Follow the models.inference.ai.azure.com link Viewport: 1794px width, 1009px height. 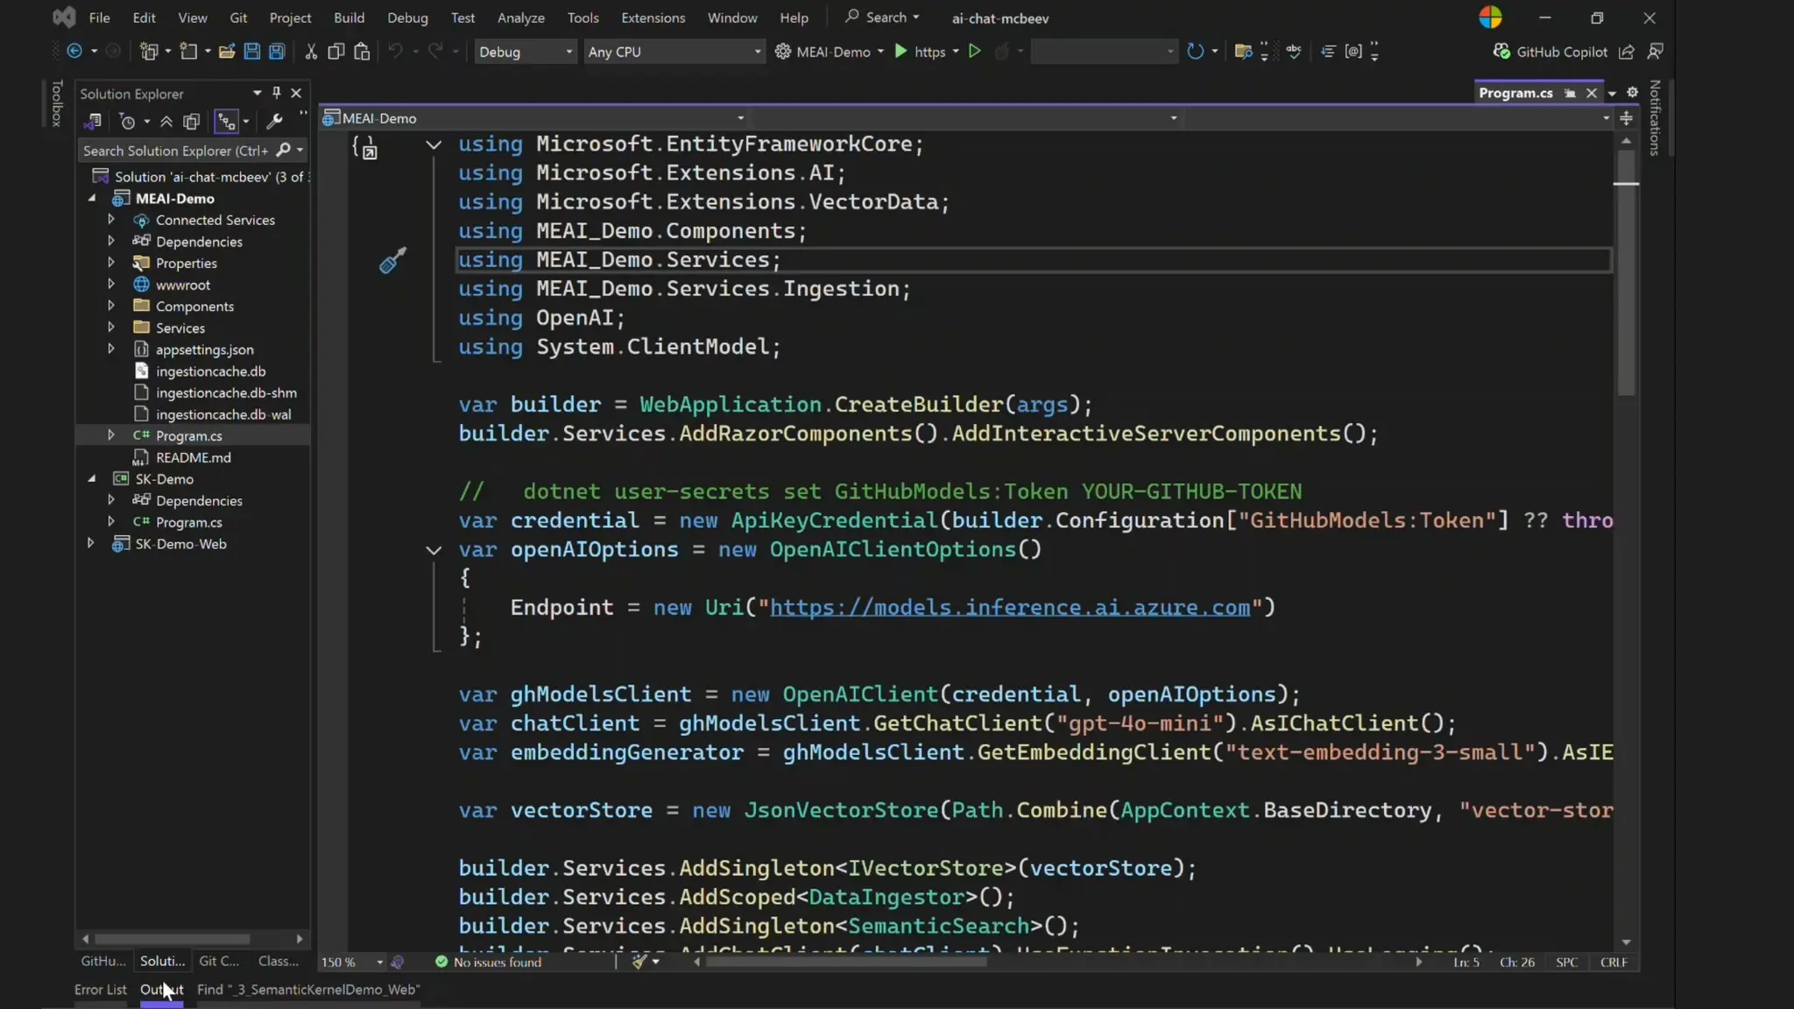[x=1009, y=607]
